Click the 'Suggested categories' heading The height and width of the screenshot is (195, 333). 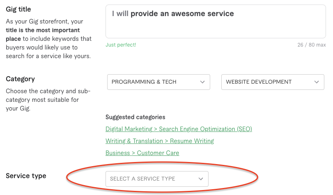pyautogui.click(x=135, y=117)
